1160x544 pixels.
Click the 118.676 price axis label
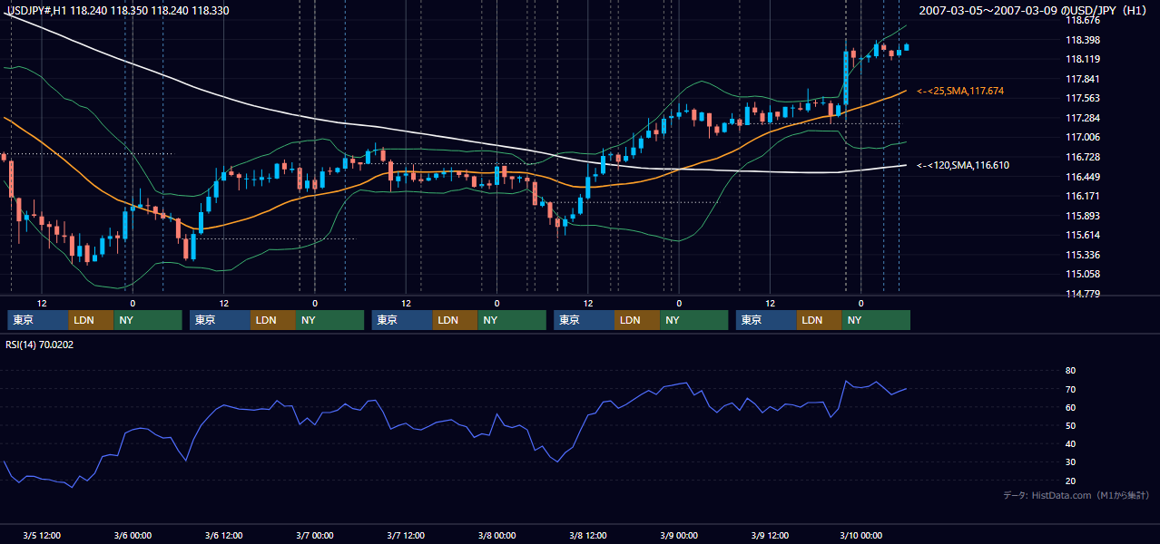(x=1085, y=20)
